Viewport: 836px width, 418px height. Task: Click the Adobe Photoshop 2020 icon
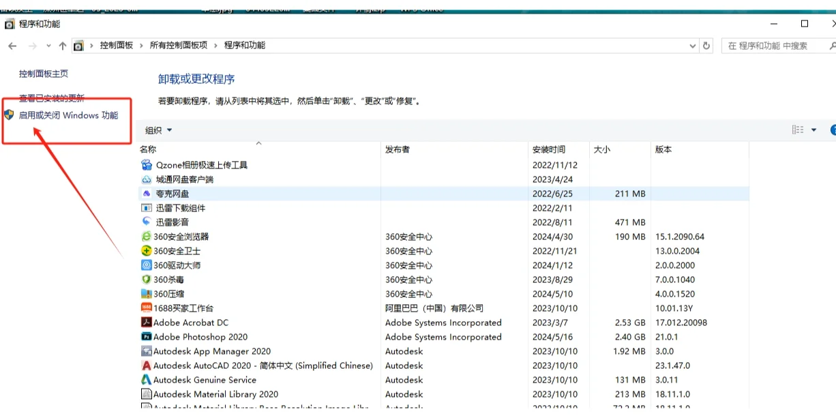(x=147, y=337)
